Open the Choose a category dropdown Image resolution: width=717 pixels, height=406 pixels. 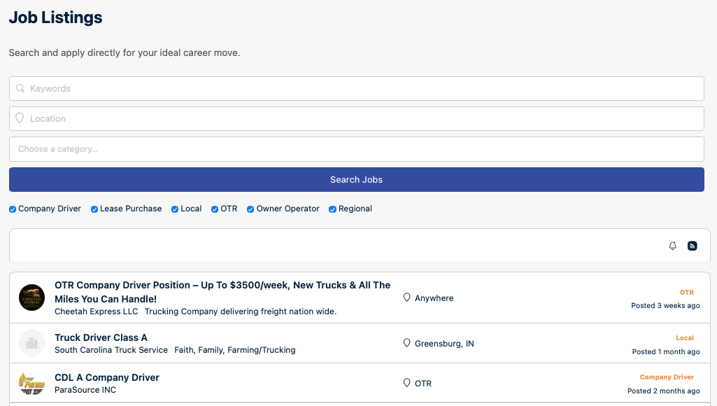357,149
